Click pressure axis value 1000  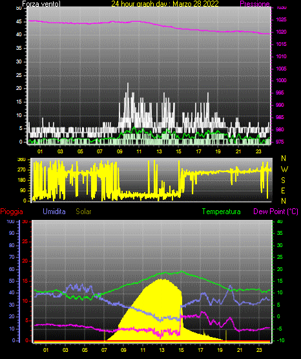coord(281,80)
